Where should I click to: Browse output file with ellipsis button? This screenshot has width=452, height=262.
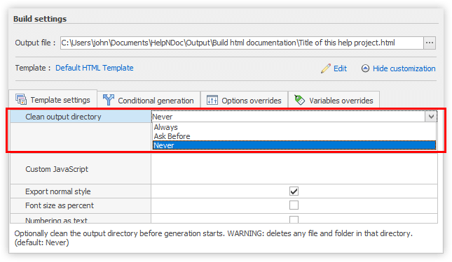[430, 43]
